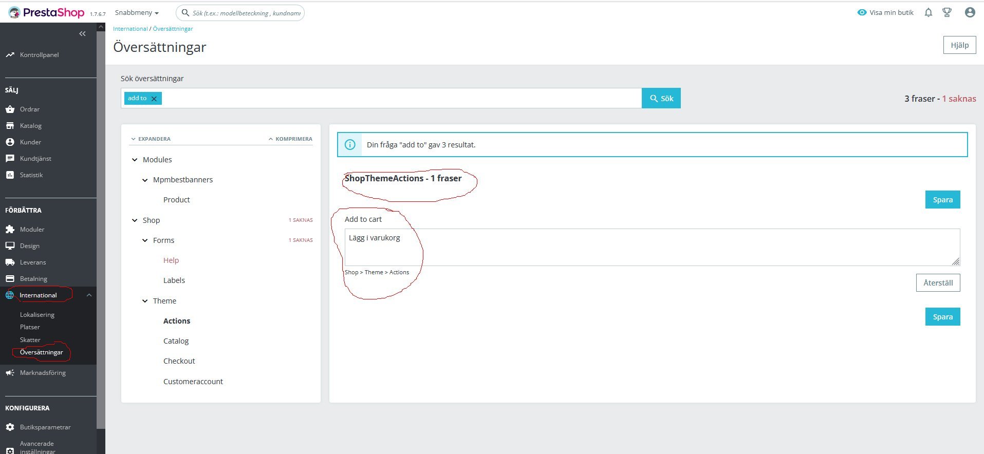Collapse the Theme tree node
The image size is (984, 454).
point(145,301)
